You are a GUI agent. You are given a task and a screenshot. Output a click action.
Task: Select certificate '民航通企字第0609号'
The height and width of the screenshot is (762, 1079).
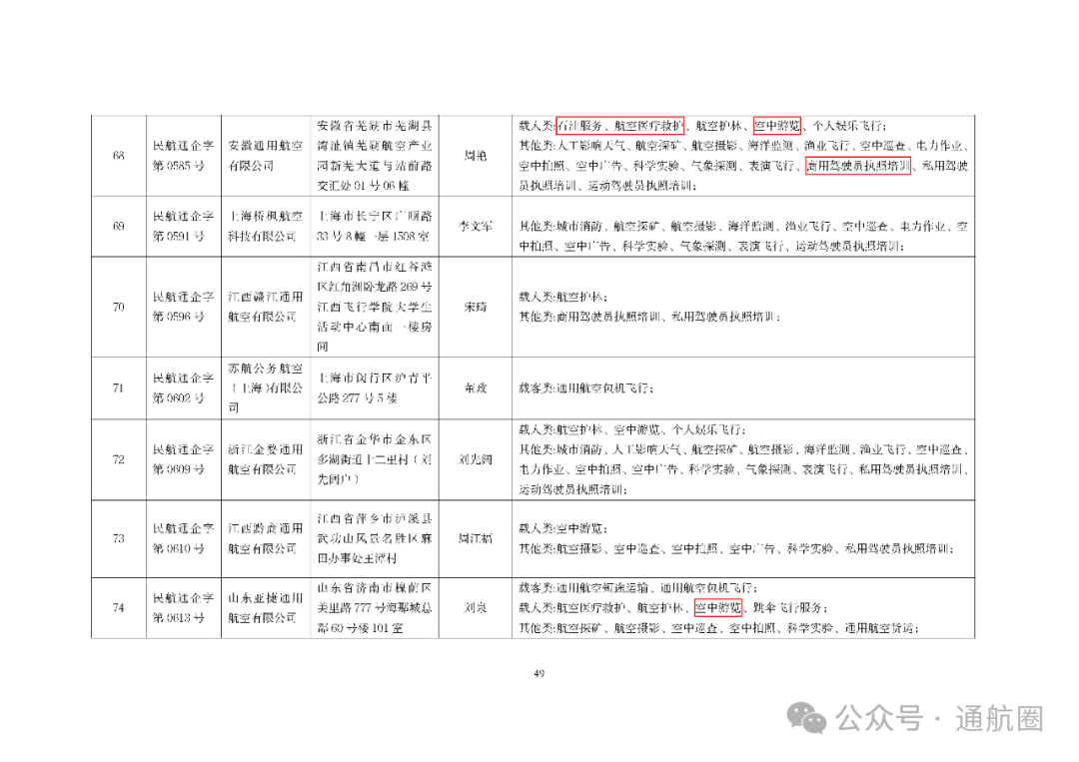coord(183,459)
